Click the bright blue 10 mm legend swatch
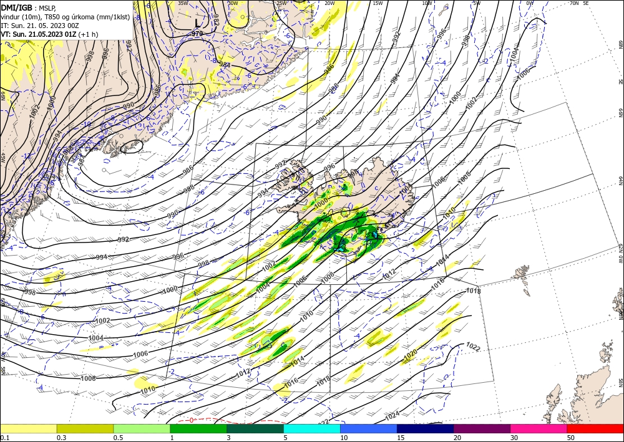The image size is (624, 442). point(369,428)
